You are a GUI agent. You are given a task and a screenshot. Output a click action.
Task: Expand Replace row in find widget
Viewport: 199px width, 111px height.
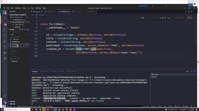pyautogui.click(x=140, y=18)
